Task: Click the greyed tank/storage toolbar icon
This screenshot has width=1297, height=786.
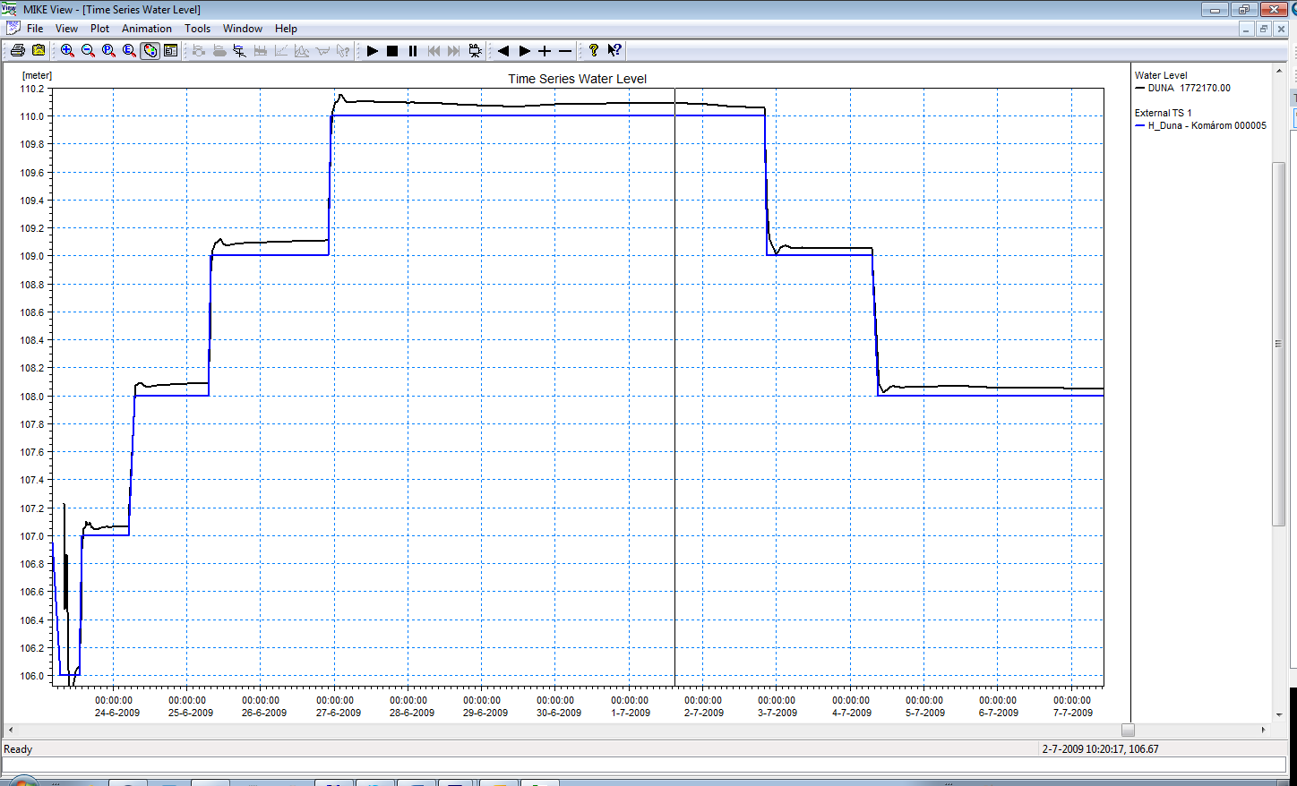Action: [219, 51]
